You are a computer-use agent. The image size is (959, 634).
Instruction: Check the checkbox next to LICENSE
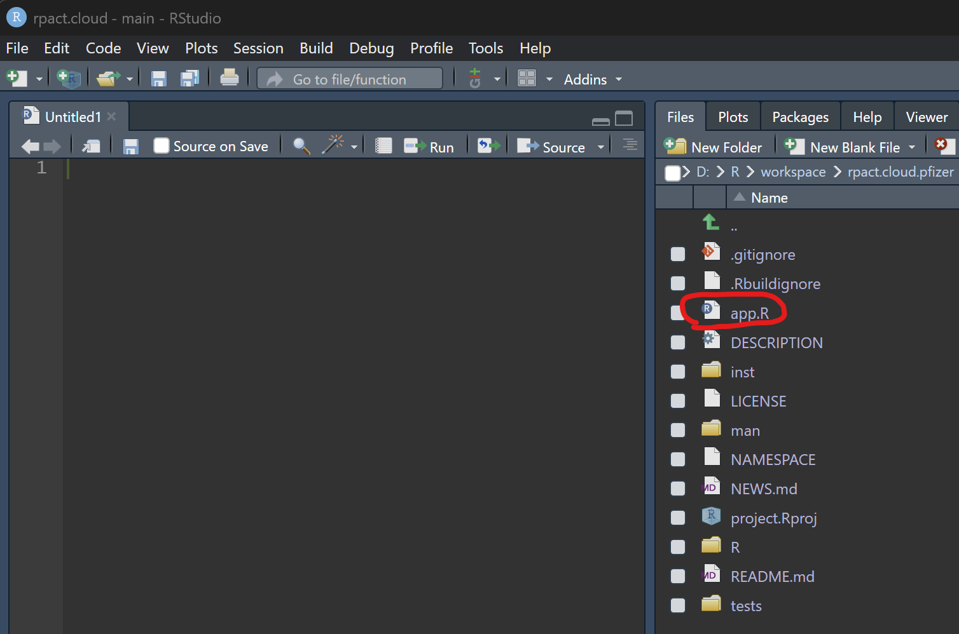point(677,400)
